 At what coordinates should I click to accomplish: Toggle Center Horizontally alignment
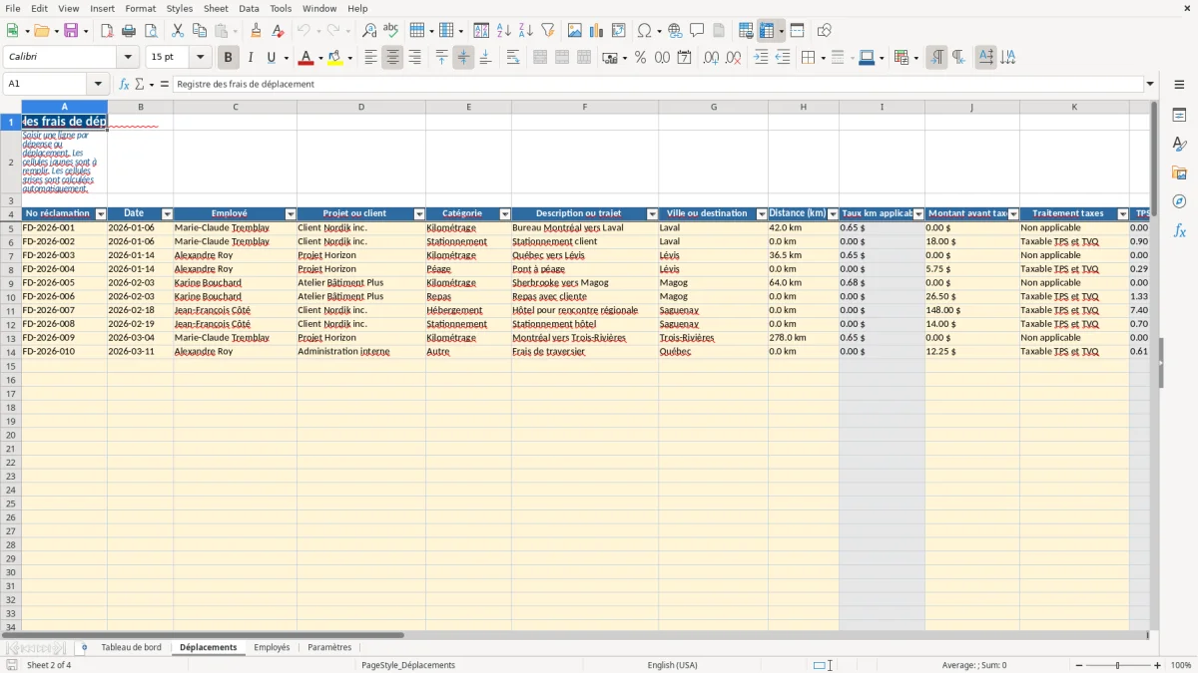392,58
